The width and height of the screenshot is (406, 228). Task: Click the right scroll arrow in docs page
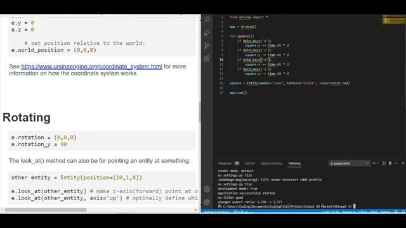pos(196,210)
